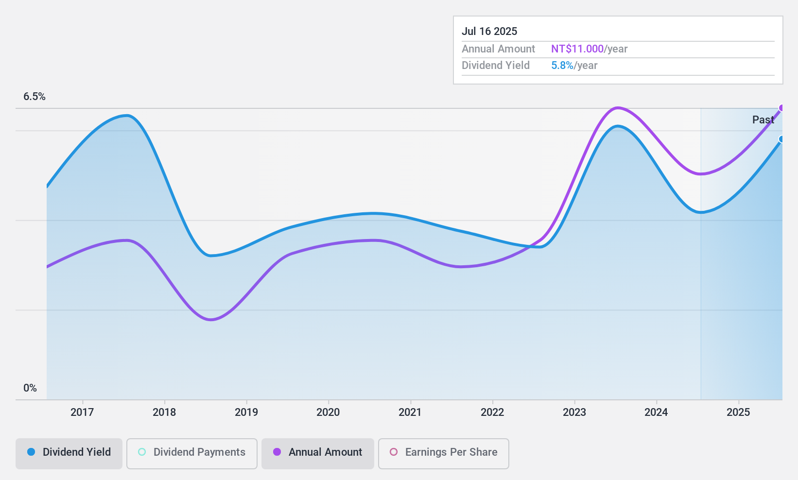Click the 2024 x-axis label
Screen dimensions: 798x480
click(x=656, y=412)
